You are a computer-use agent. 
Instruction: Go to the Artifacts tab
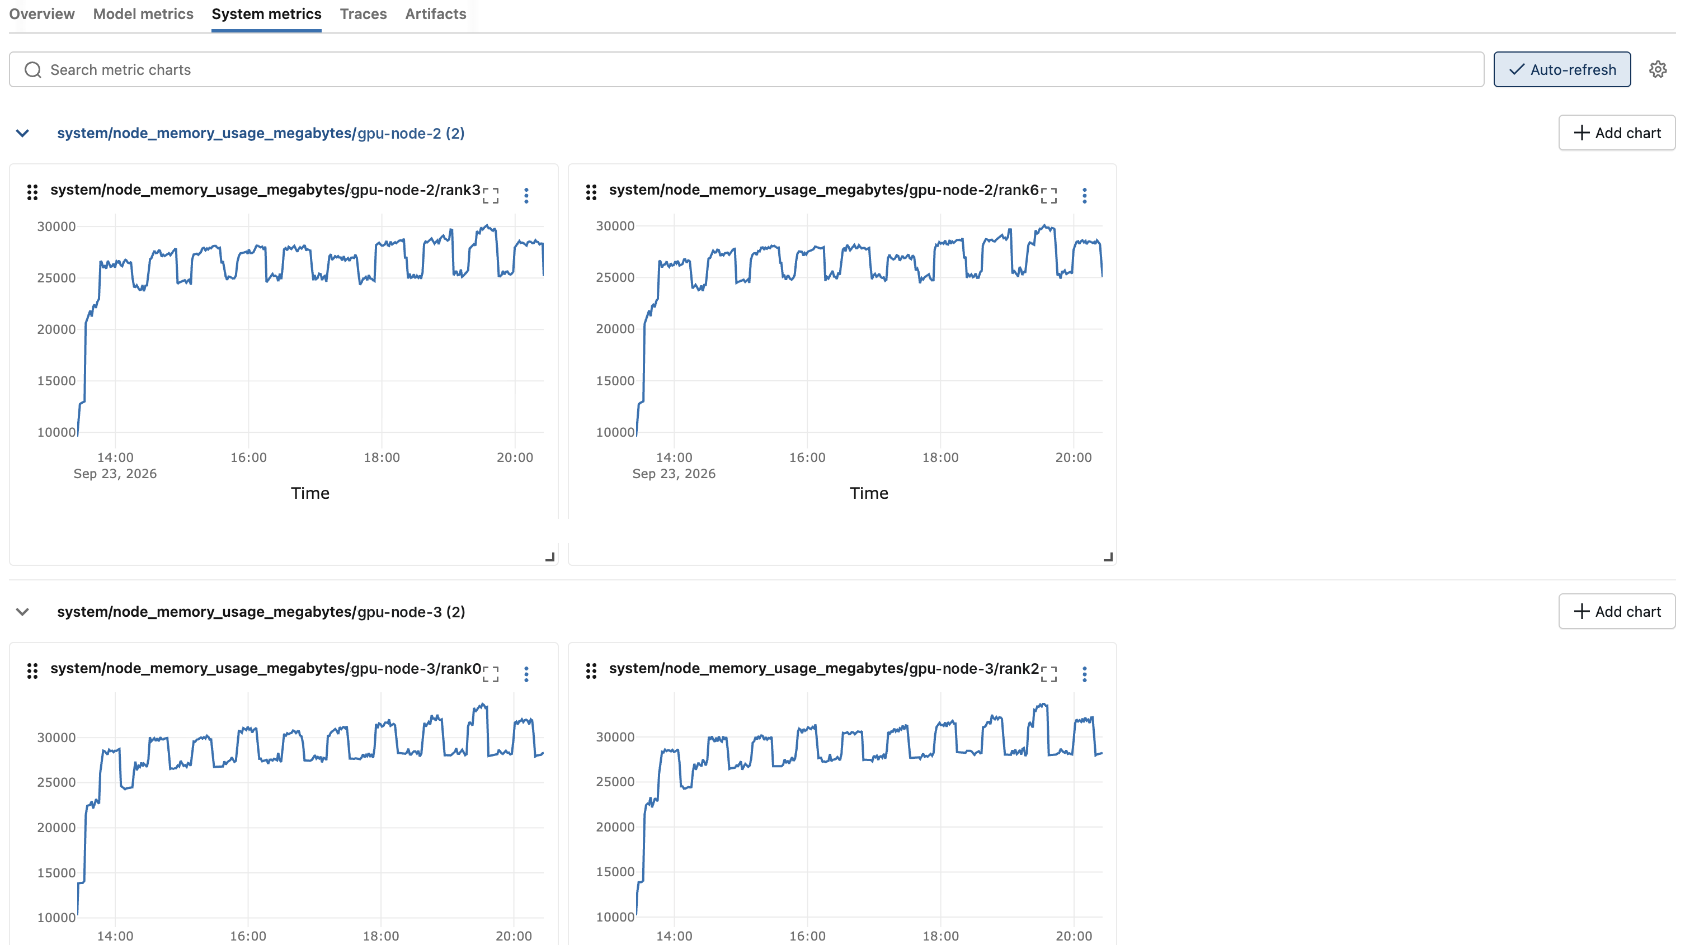(436, 14)
